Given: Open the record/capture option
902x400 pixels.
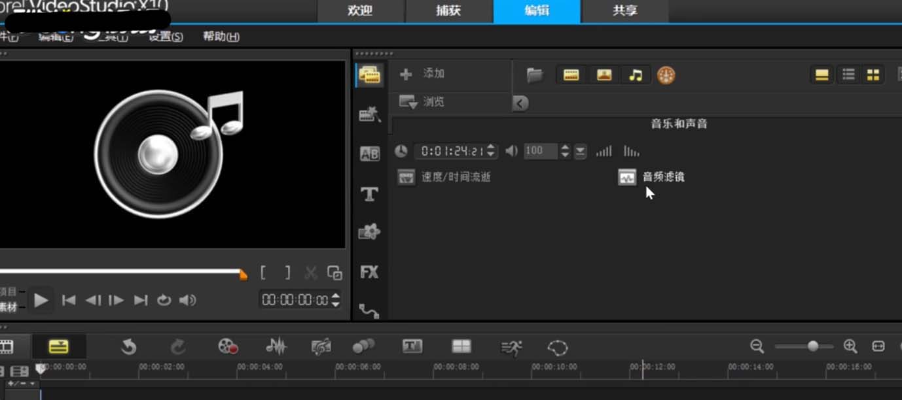Looking at the screenshot, I should click(228, 346).
